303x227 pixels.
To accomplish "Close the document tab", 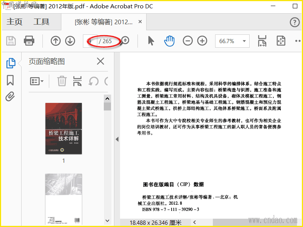I will pyautogui.click(x=140, y=22).
